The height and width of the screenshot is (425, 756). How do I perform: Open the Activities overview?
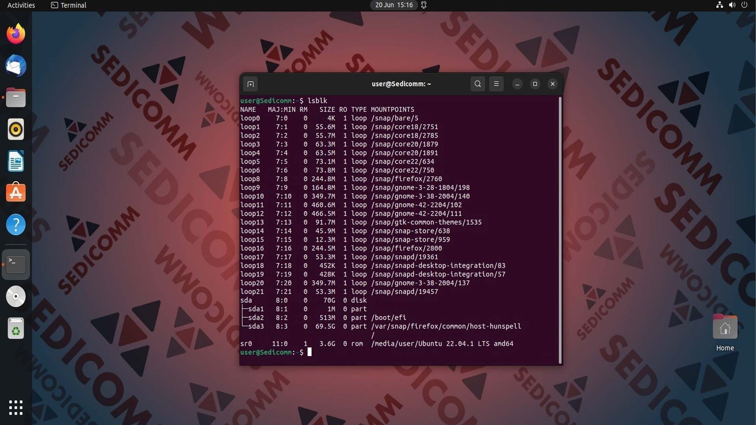[21, 5]
